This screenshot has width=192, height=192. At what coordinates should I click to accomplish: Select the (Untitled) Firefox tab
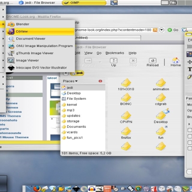tap(108, 38)
